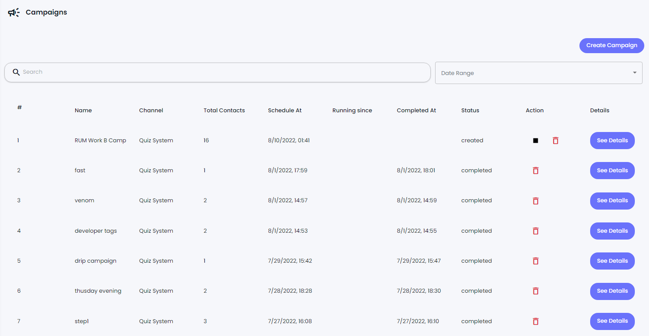Click schedule time 7/29/2022, 15:42
Viewport: 649px width, 336px height.
click(290, 261)
